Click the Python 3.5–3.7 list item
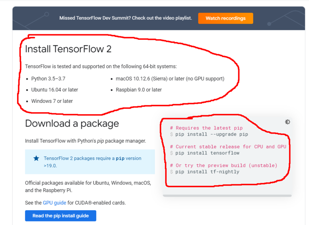This screenshot has width=309, height=225. [48, 79]
